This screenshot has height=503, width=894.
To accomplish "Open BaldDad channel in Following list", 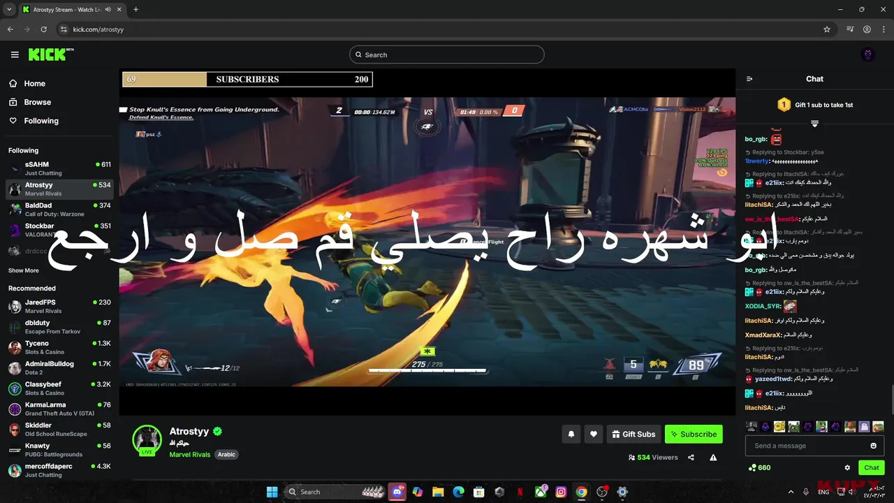I will point(60,210).
